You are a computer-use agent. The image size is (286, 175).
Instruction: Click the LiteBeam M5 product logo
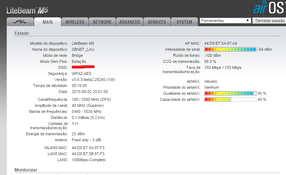click(x=27, y=10)
